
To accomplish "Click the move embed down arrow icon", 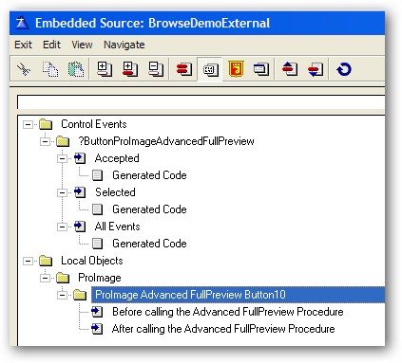I will (x=316, y=69).
